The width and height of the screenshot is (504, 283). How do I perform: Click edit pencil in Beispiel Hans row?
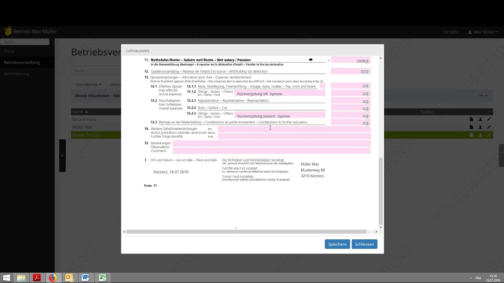click(x=489, y=119)
